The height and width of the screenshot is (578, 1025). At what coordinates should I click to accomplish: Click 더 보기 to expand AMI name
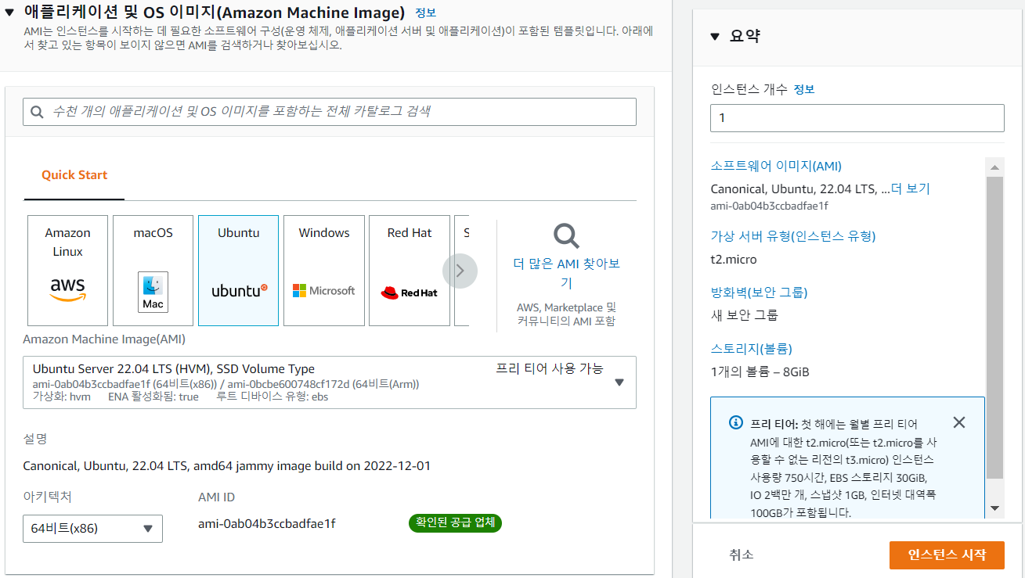tap(911, 188)
